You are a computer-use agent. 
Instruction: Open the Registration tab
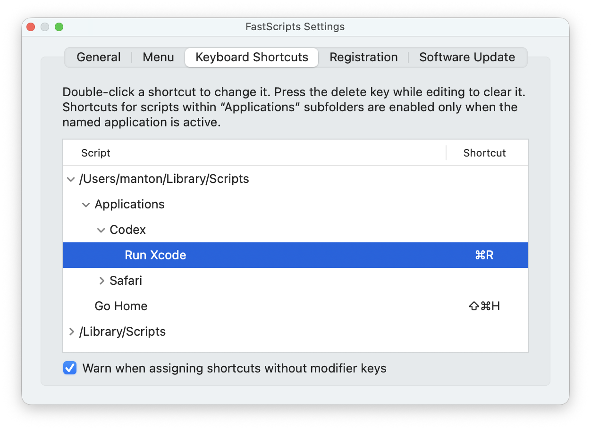click(x=363, y=57)
